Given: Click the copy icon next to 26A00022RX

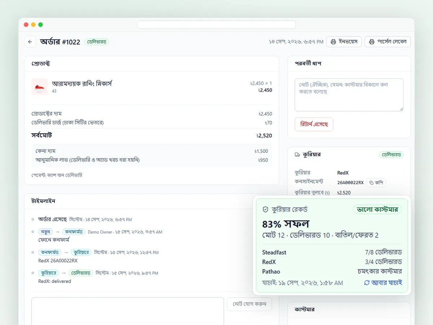Looking at the screenshot, I should click(372, 183).
